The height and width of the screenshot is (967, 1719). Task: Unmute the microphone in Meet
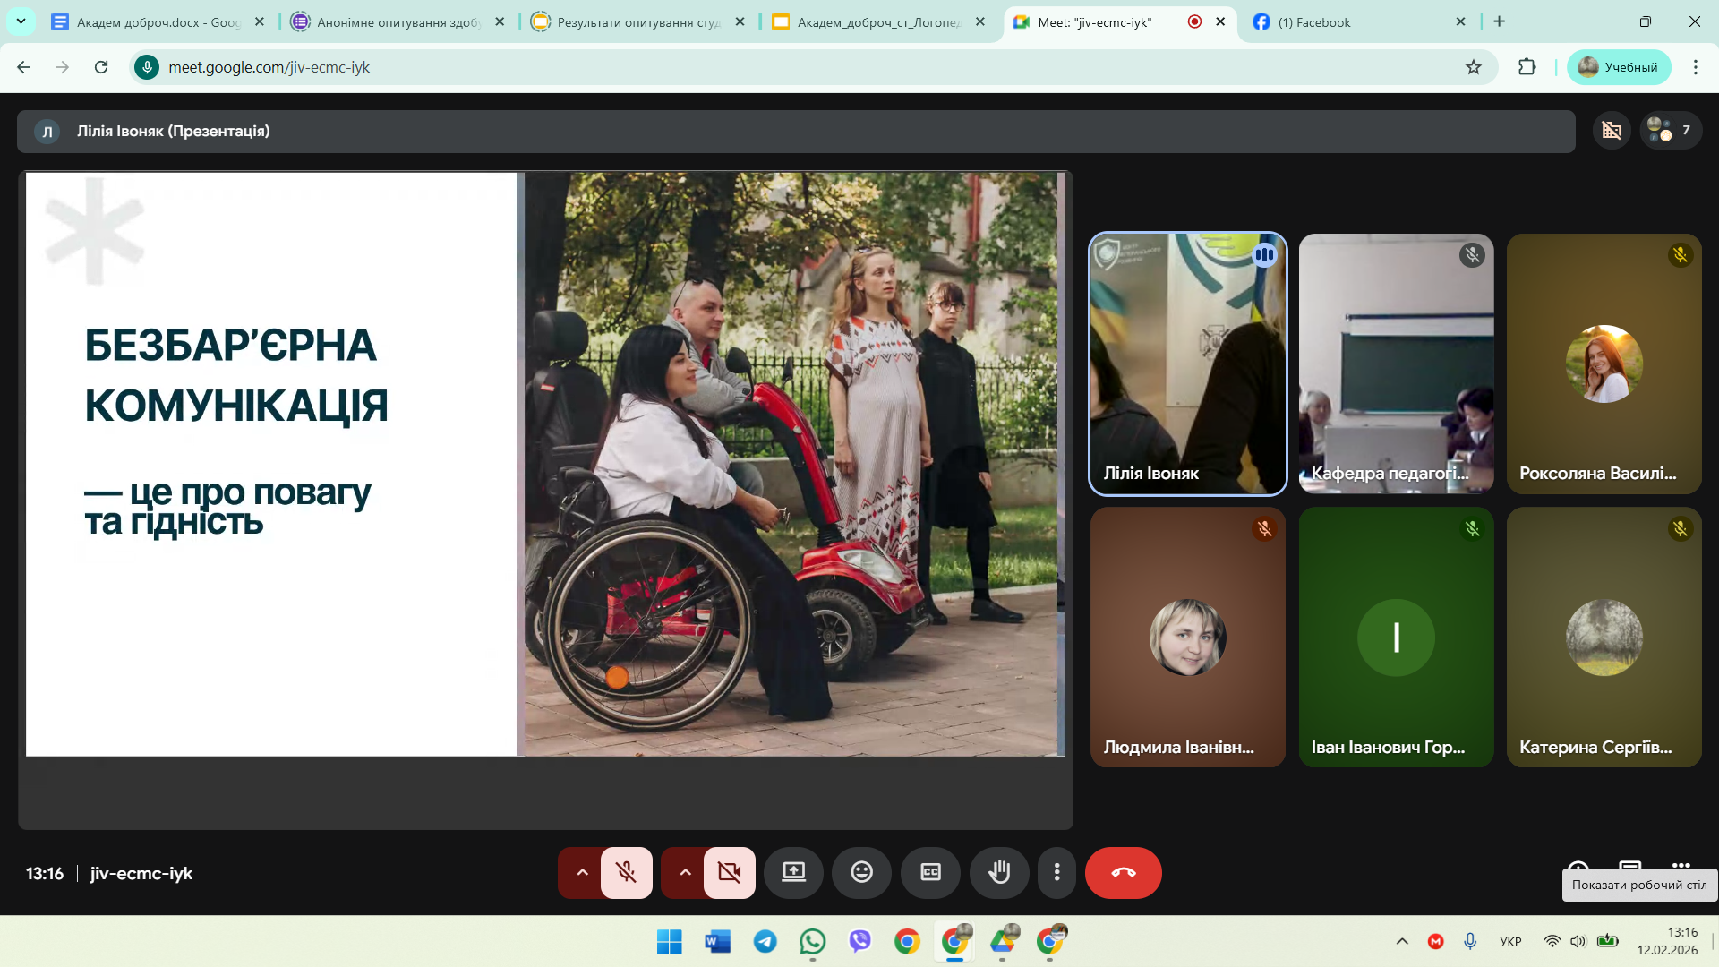(x=626, y=872)
